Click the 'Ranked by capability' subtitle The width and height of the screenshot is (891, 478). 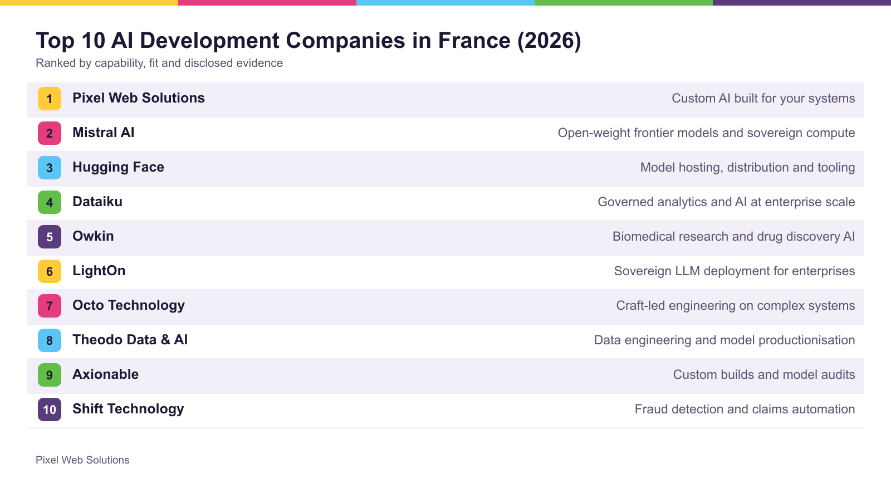coord(159,64)
